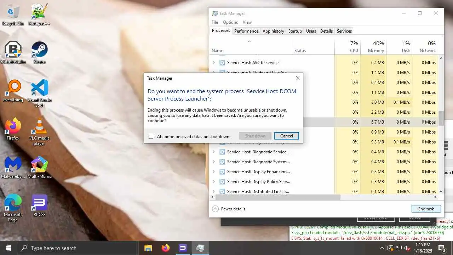Sort processes by the Memory column
This screenshot has height=255, width=453.
[373, 47]
